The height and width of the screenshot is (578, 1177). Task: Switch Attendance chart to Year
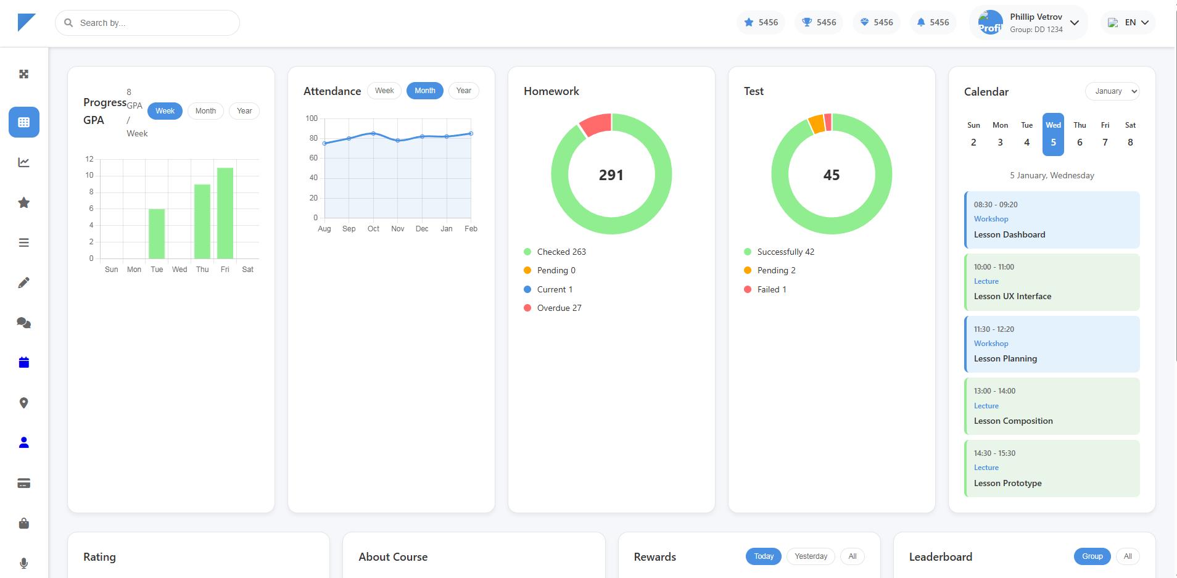(464, 91)
